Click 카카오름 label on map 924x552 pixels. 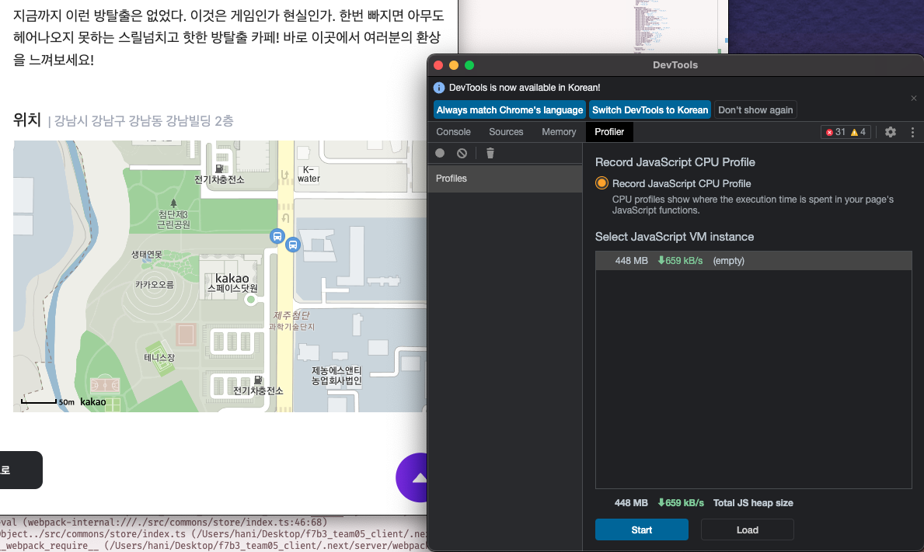(x=155, y=284)
